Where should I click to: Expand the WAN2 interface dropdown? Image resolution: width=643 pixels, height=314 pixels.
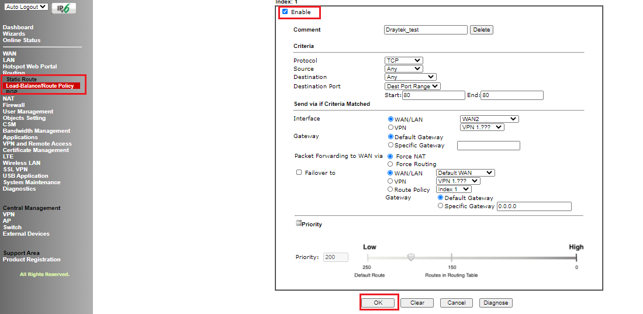coord(489,119)
